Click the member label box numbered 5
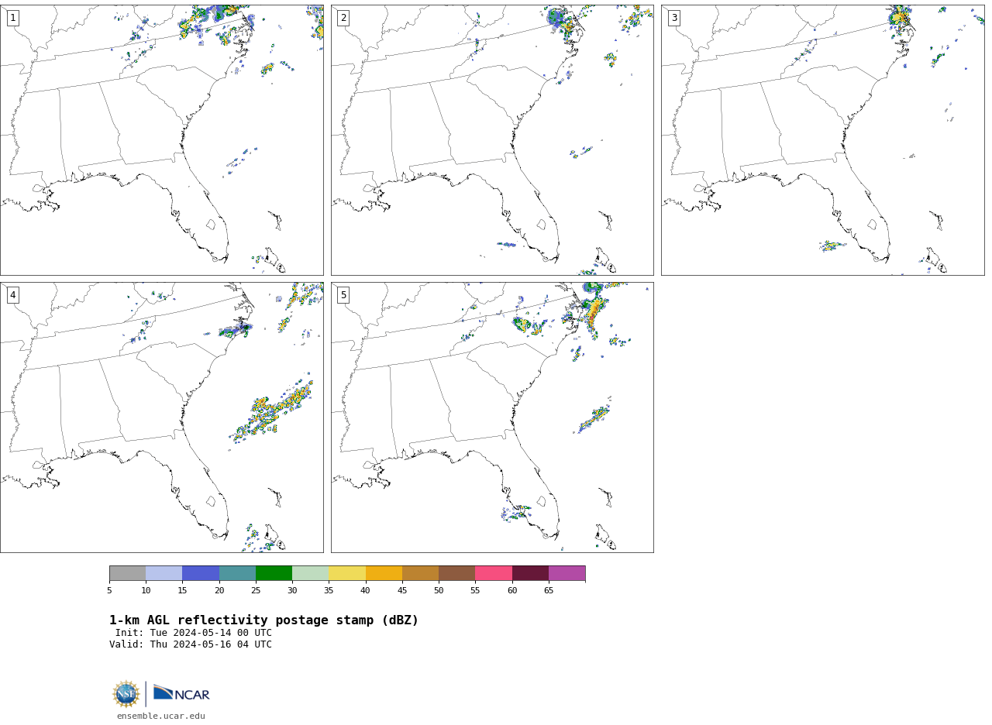 (x=343, y=295)
